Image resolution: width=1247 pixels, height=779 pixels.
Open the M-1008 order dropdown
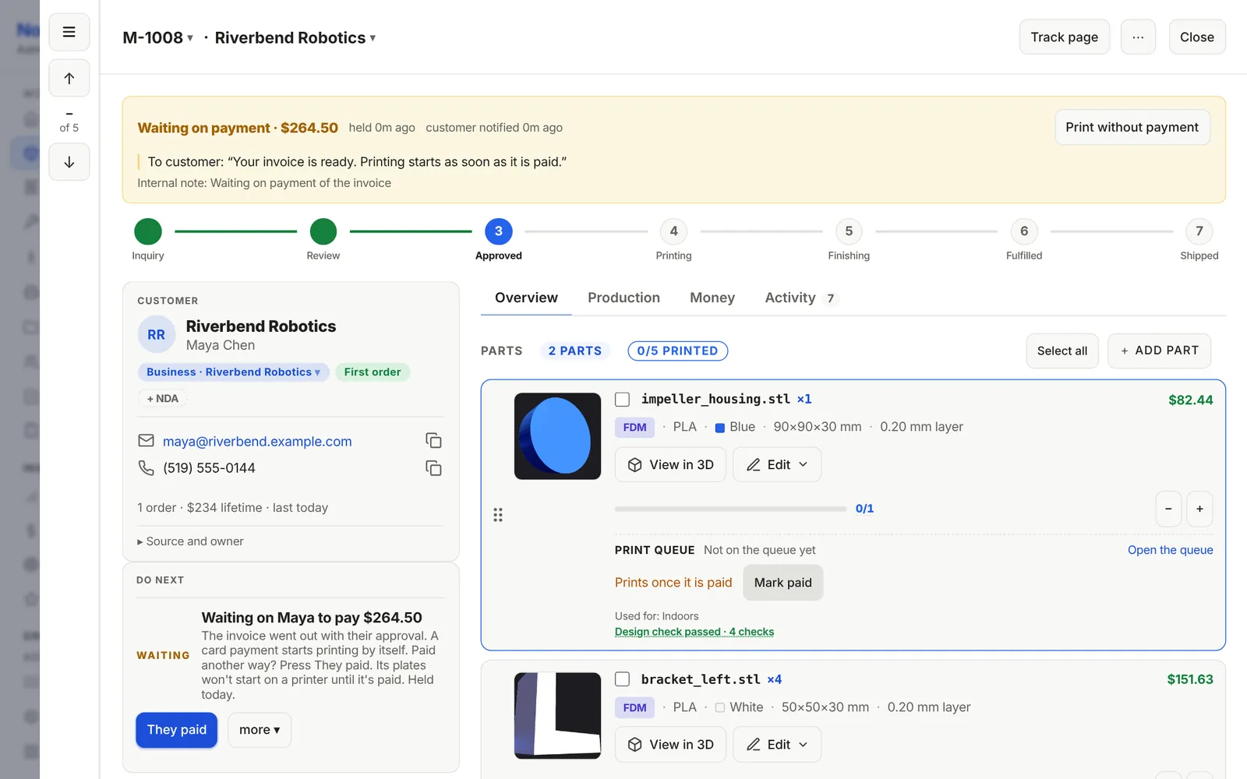[x=158, y=37]
